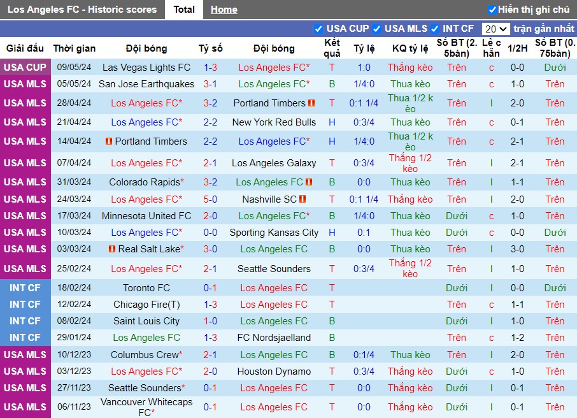This screenshot has height=418, width=577.
Task: Open the 20 recent matches dropdown
Action: tap(495, 29)
